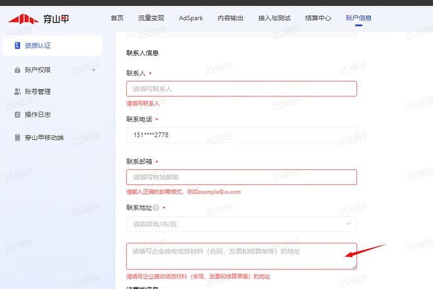Image resolution: width=433 pixels, height=289 pixels.
Task: Click the email format error message
Action: coord(183,192)
